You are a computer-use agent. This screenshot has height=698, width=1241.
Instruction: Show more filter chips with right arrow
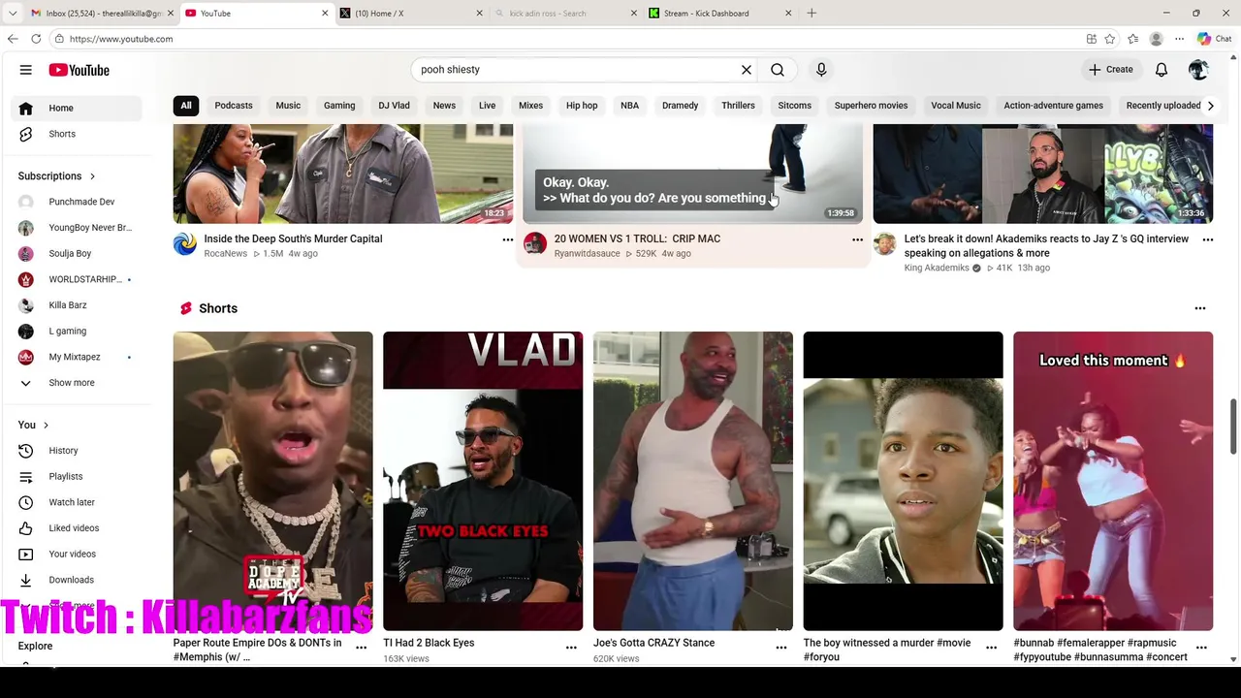click(1210, 106)
